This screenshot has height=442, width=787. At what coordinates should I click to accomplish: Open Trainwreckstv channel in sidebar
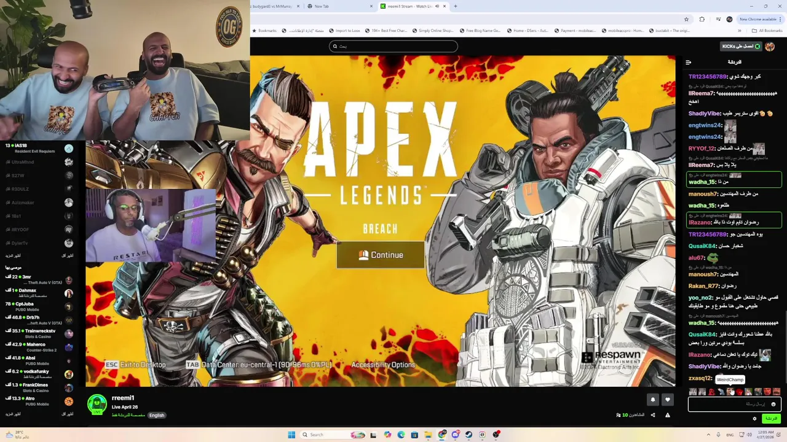[x=39, y=334]
